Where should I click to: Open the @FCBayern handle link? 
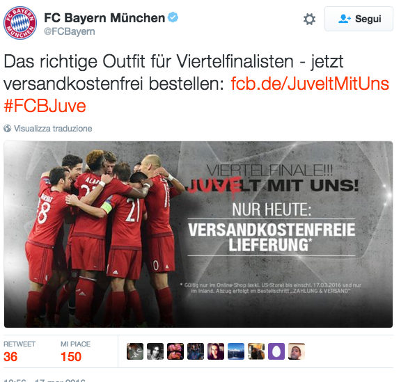click(x=70, y=31)
